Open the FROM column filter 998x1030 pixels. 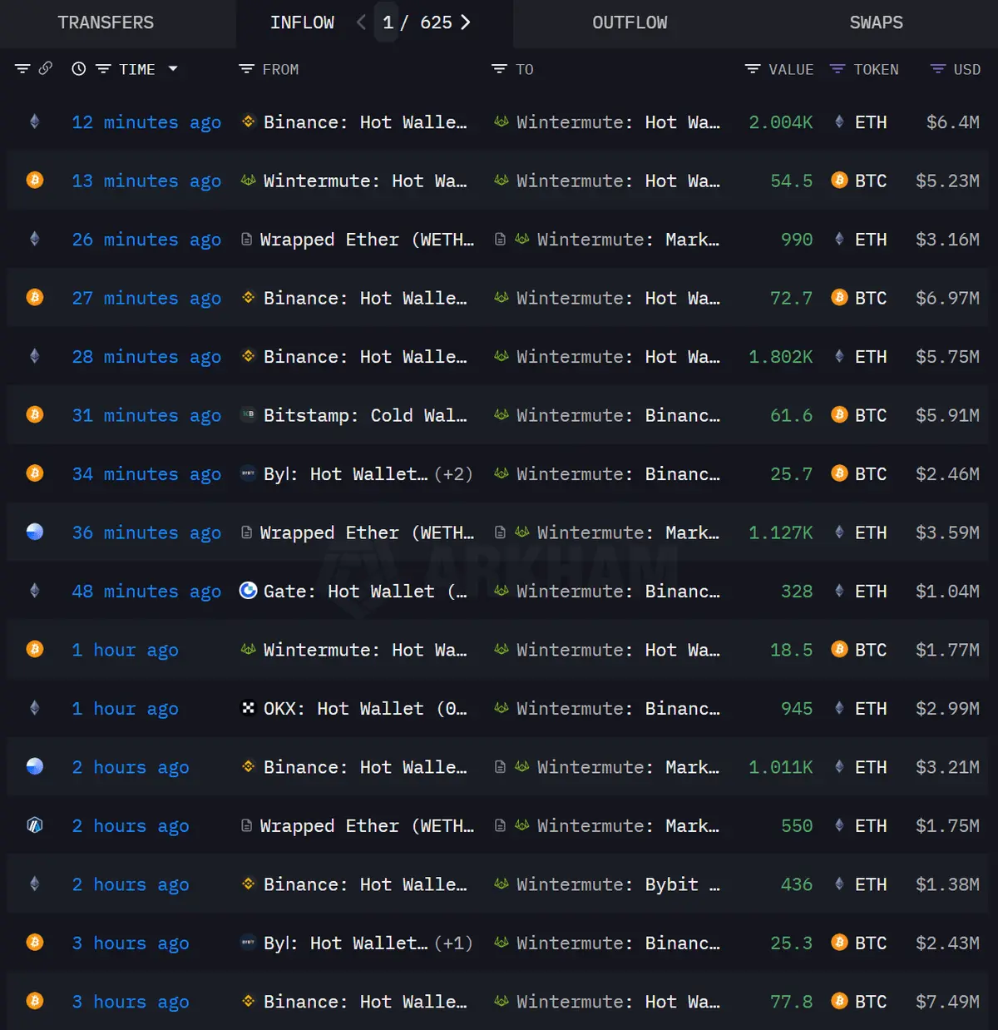pyautogui.click(x=247, y=69)
